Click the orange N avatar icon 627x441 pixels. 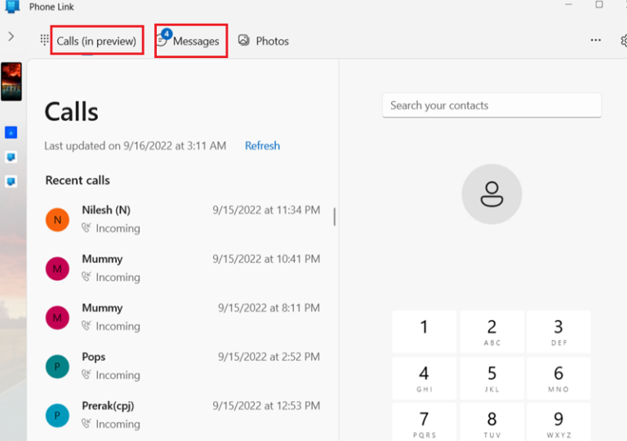tap(57, 220)
